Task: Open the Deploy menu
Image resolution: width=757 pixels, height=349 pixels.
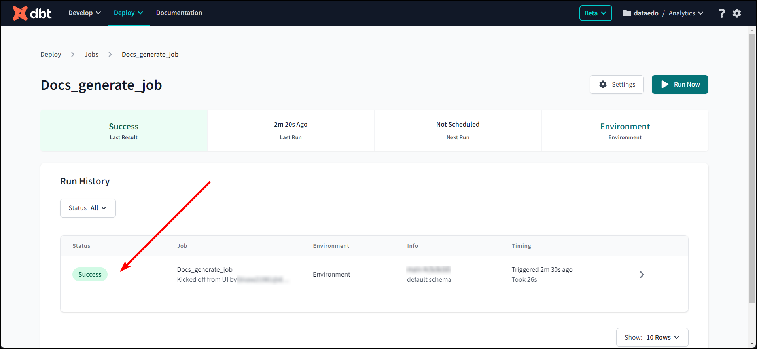Action: 128,13
